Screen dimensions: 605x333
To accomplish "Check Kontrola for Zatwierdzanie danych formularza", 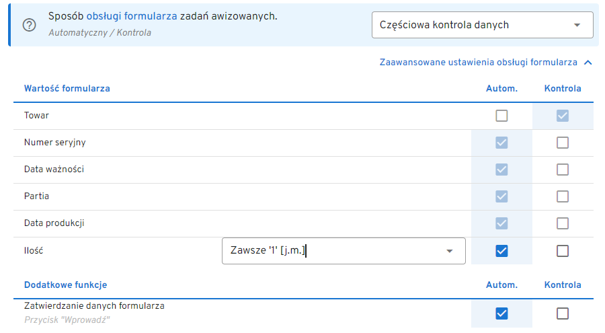I will click(x=563, y=313).
